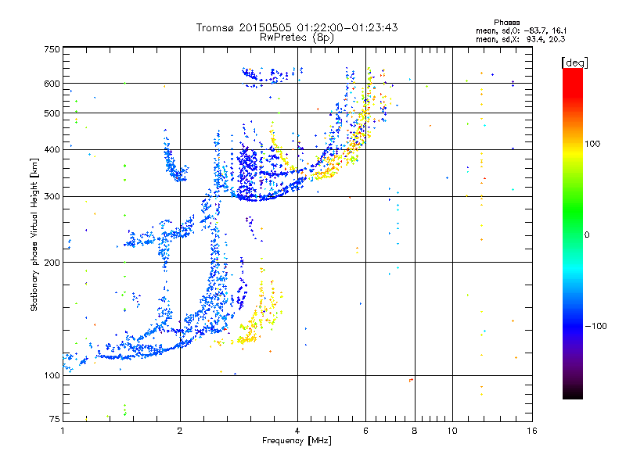This screenshot has height=469, width=626.
Task: Click the 'mean, sd,O: -83.7, 16.1' line
Action: point(521,30)
